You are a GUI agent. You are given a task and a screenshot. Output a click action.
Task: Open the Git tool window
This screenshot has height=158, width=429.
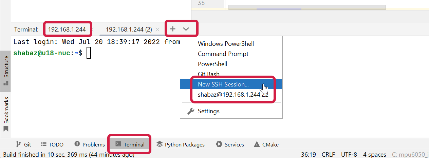coord(24,144)
